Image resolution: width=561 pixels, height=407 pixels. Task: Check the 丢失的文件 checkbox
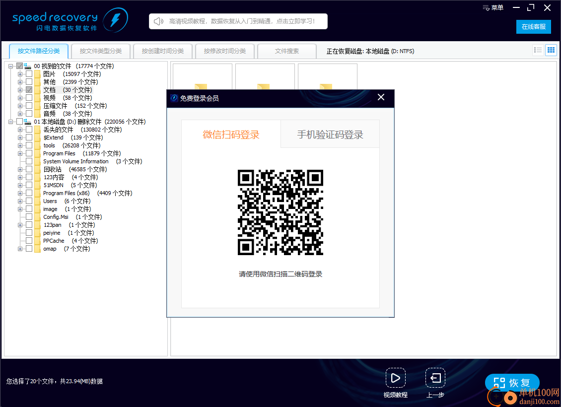coord(29,130)
